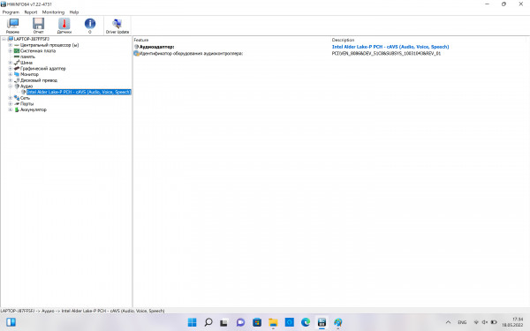
Task: Click the Intel Alder Lake-P PCH description link
Action: click(390, 47)
